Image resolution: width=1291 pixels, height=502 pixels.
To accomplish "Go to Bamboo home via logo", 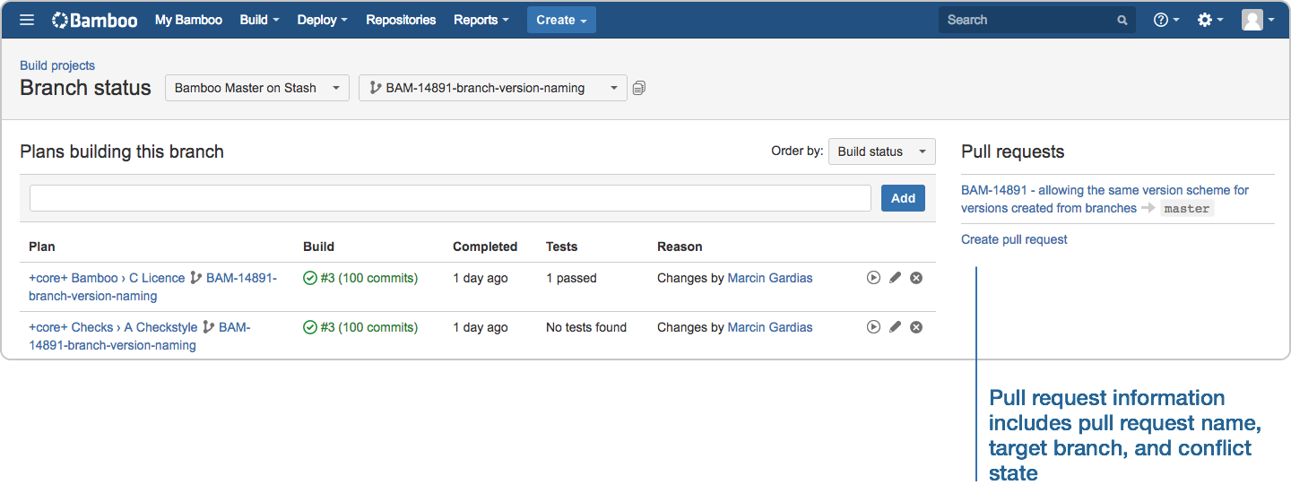I will point(95,20).
